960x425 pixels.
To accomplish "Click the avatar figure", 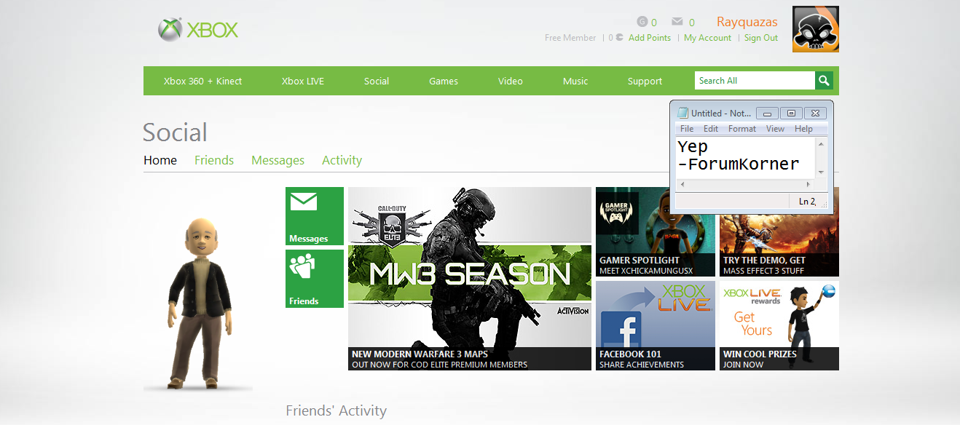I will click(x=200, y=302).
